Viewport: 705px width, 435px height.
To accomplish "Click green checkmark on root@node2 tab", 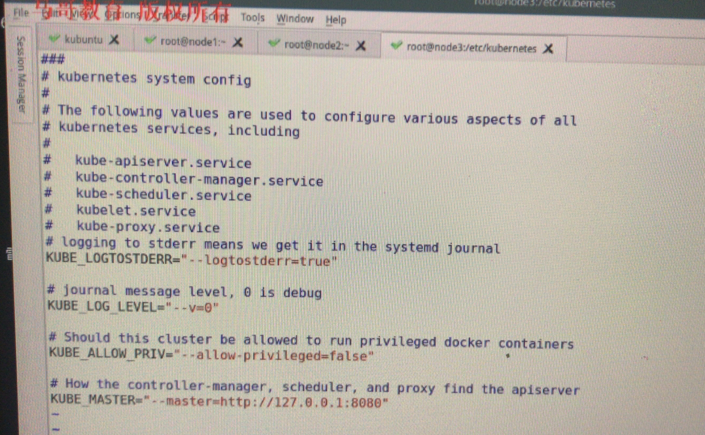I will pos(273,44).
